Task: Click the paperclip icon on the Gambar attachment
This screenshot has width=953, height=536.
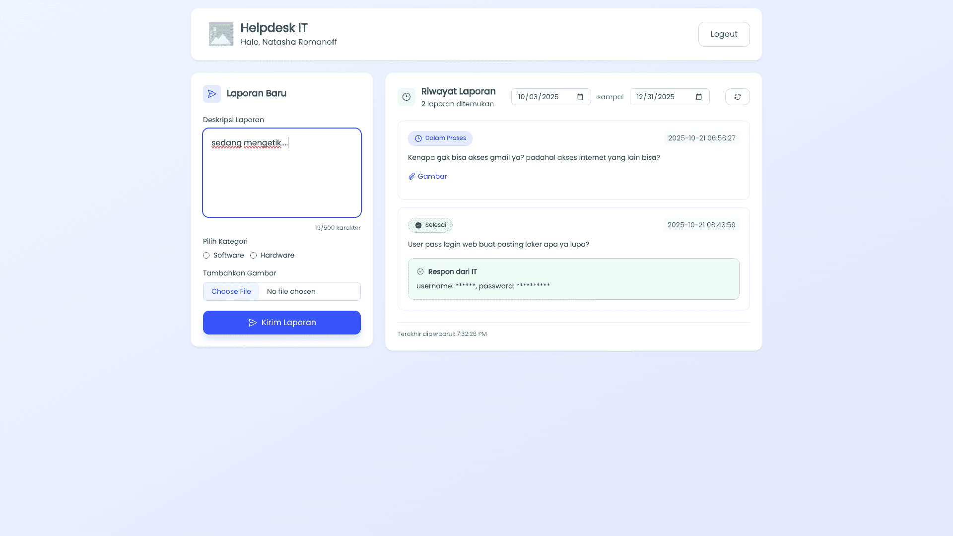Action: pyautogui.click(x=411, y=176)
